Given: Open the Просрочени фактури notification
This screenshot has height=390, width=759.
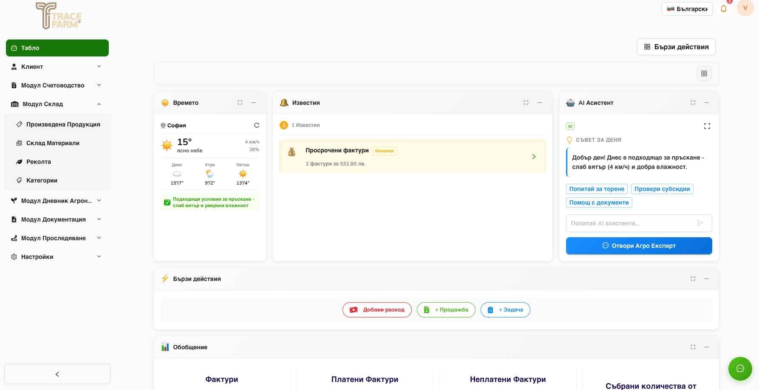Looking at the screenshot, I should 412,156.
